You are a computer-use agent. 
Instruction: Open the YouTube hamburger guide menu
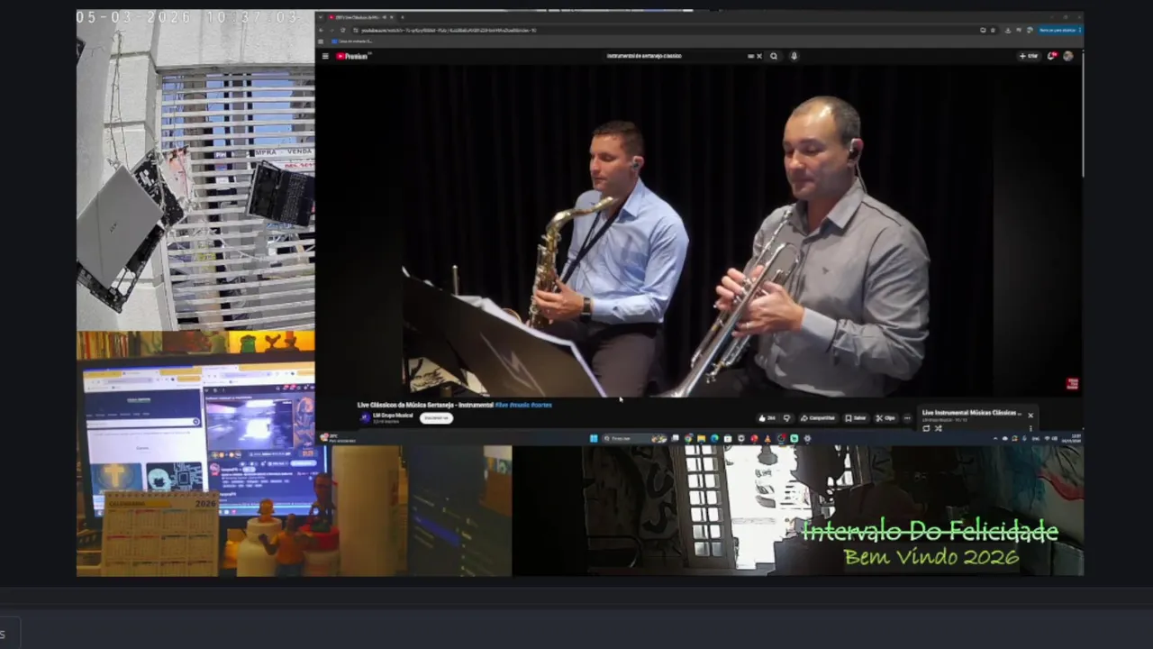click(325, 56)
